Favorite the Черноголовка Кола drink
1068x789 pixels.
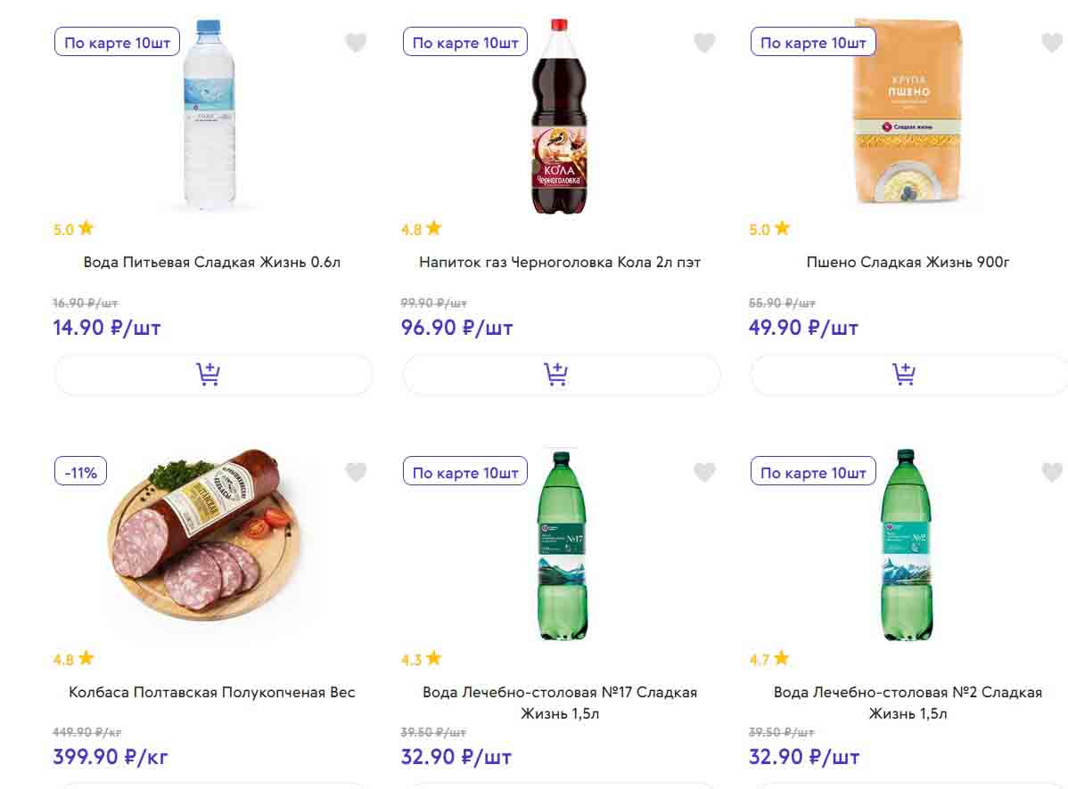coord(704,43)
